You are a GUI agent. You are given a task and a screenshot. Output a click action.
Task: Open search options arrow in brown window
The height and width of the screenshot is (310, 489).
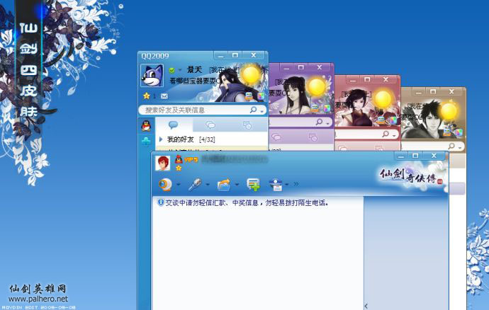tap(460, 147)
